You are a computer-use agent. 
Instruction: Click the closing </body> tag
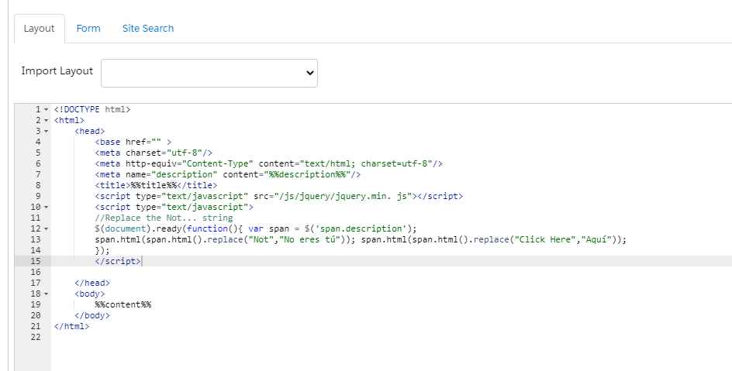click(92, 315)
